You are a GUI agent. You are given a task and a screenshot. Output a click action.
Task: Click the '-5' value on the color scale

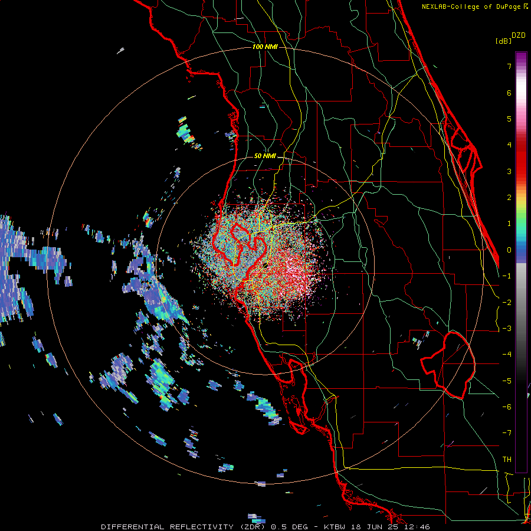(x=507, y=381)
